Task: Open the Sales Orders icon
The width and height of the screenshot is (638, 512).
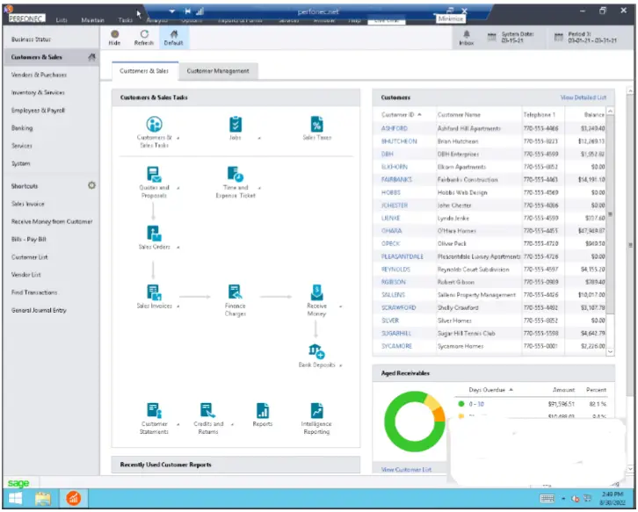Action: pos(154,234)
